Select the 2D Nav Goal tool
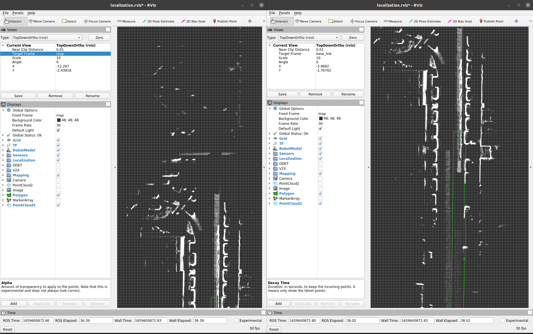533x334 pixels. click(x=193, y=21)
